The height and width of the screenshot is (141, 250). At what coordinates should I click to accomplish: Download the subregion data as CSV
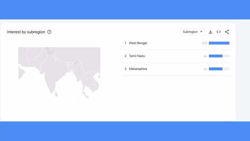(x=210, y=32)
